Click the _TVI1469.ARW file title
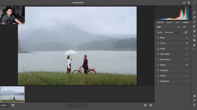 (77, 3)
